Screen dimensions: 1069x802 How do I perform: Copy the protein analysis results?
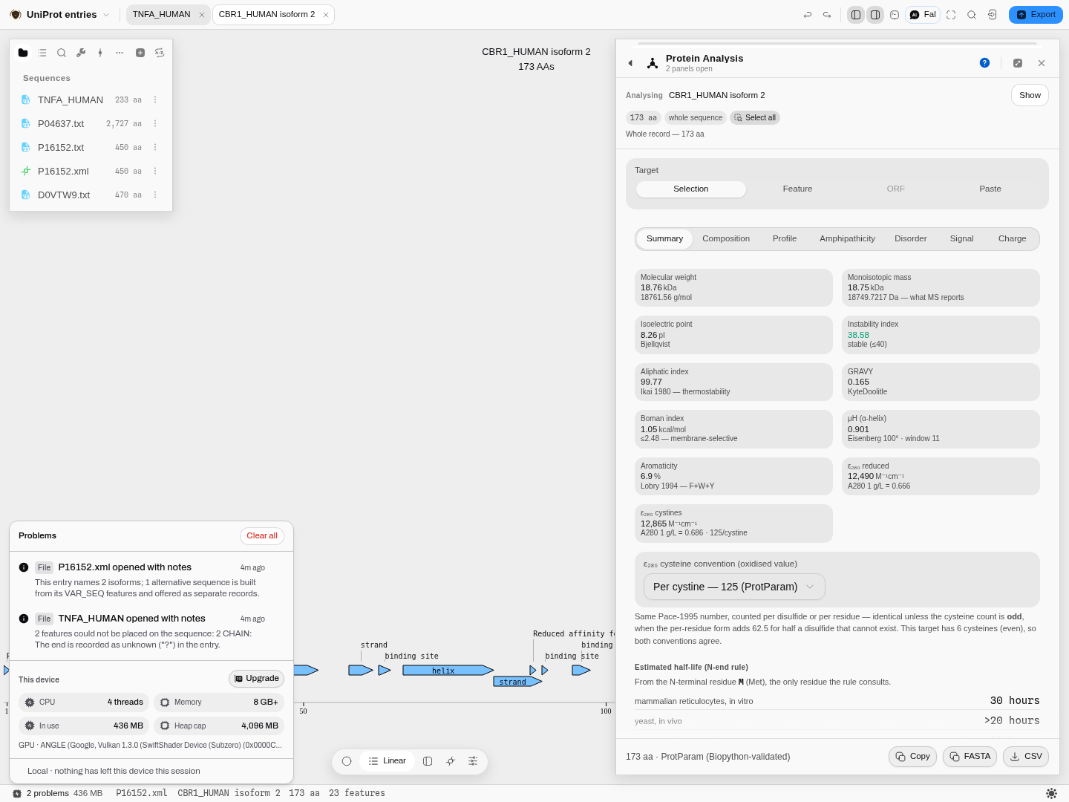pyautogui.click(x=912, y=757)
